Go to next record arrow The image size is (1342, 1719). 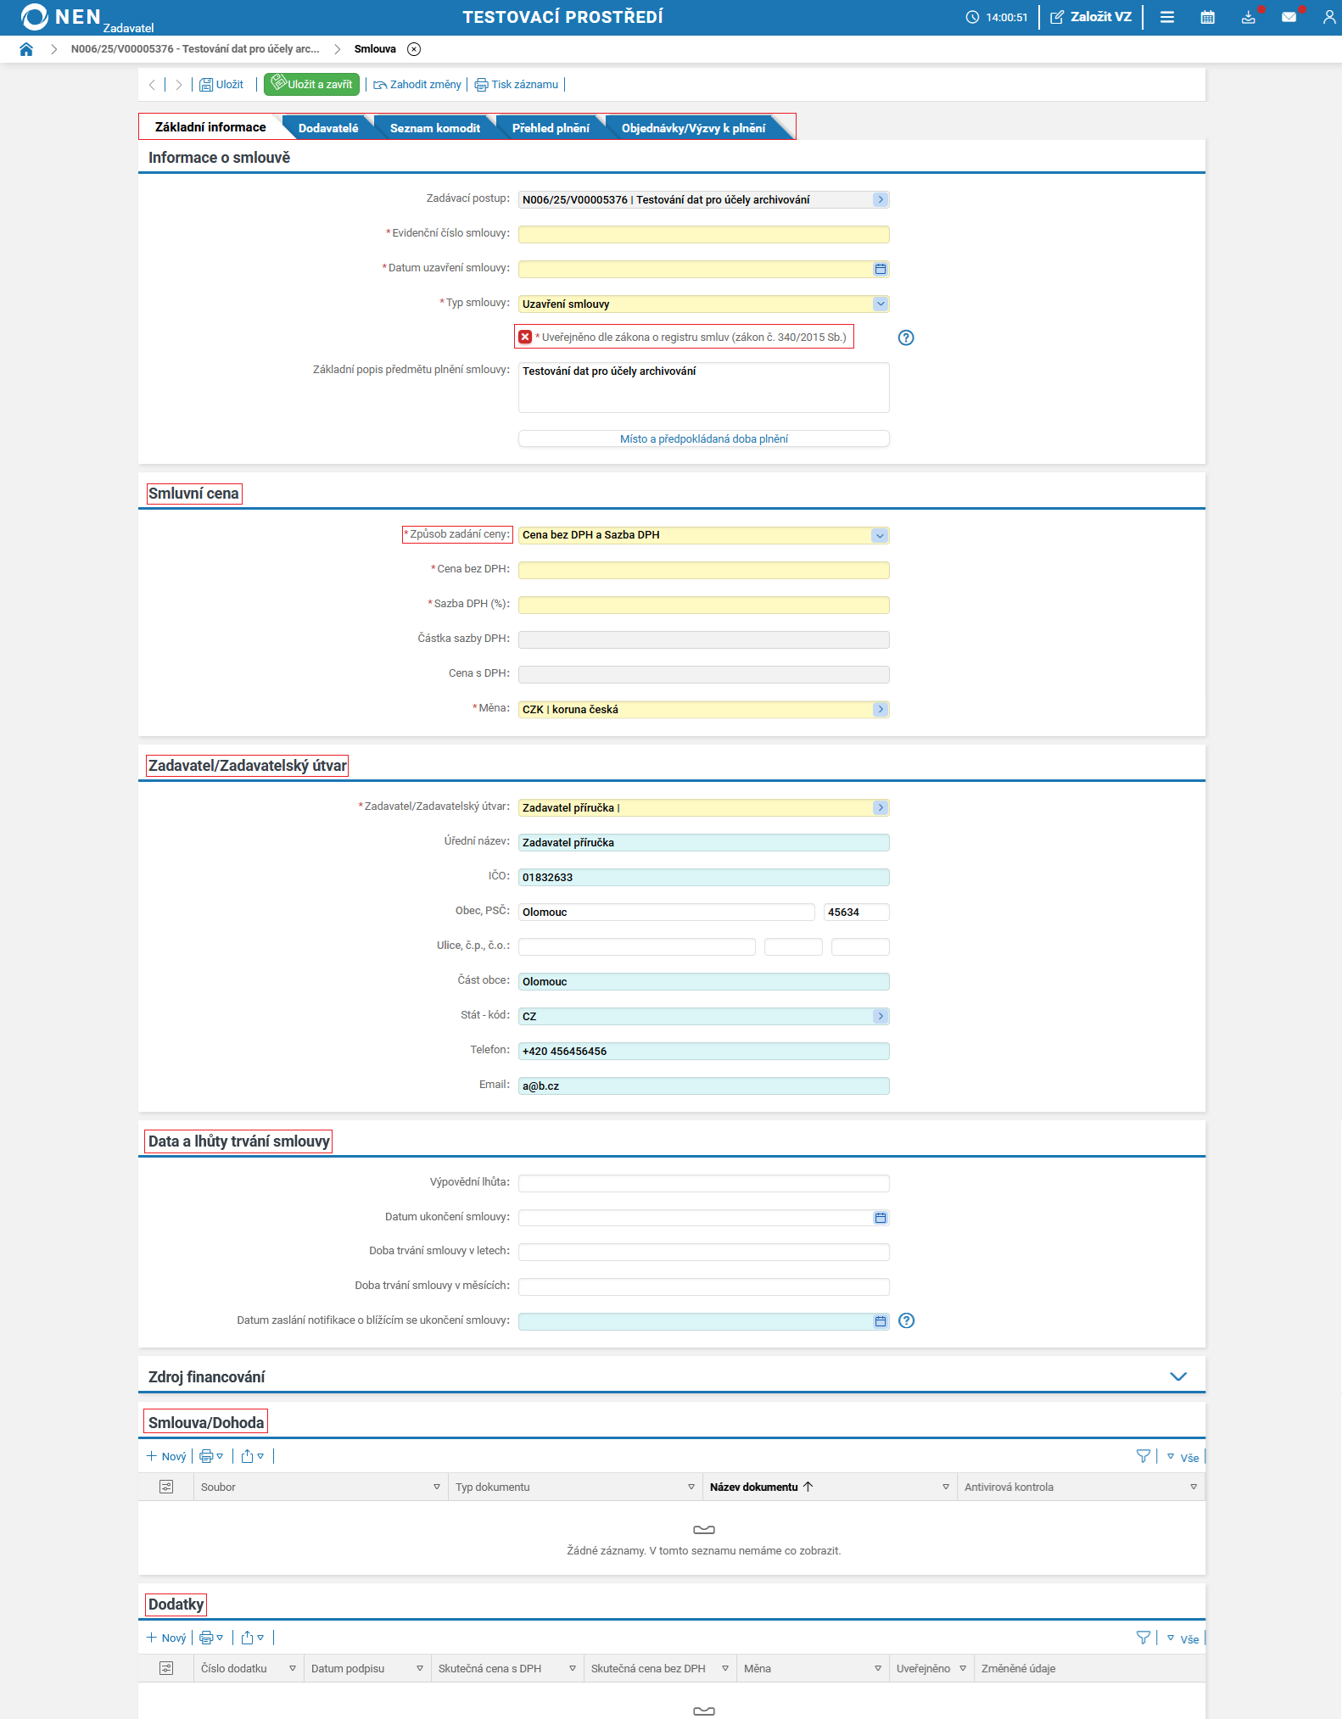[178, 85]
